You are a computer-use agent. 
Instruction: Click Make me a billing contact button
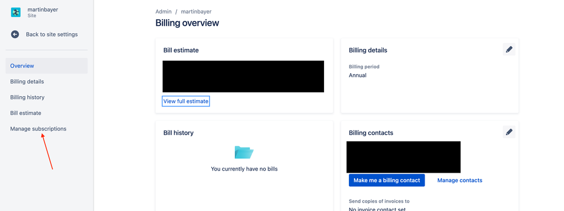[x=387, y=180]
